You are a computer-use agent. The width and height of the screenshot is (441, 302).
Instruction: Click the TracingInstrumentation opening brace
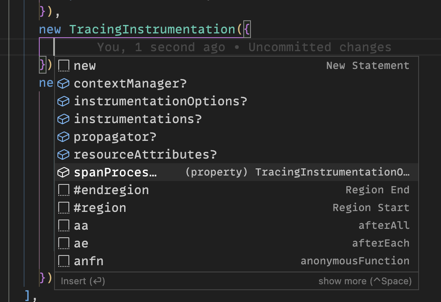(247, 29)
